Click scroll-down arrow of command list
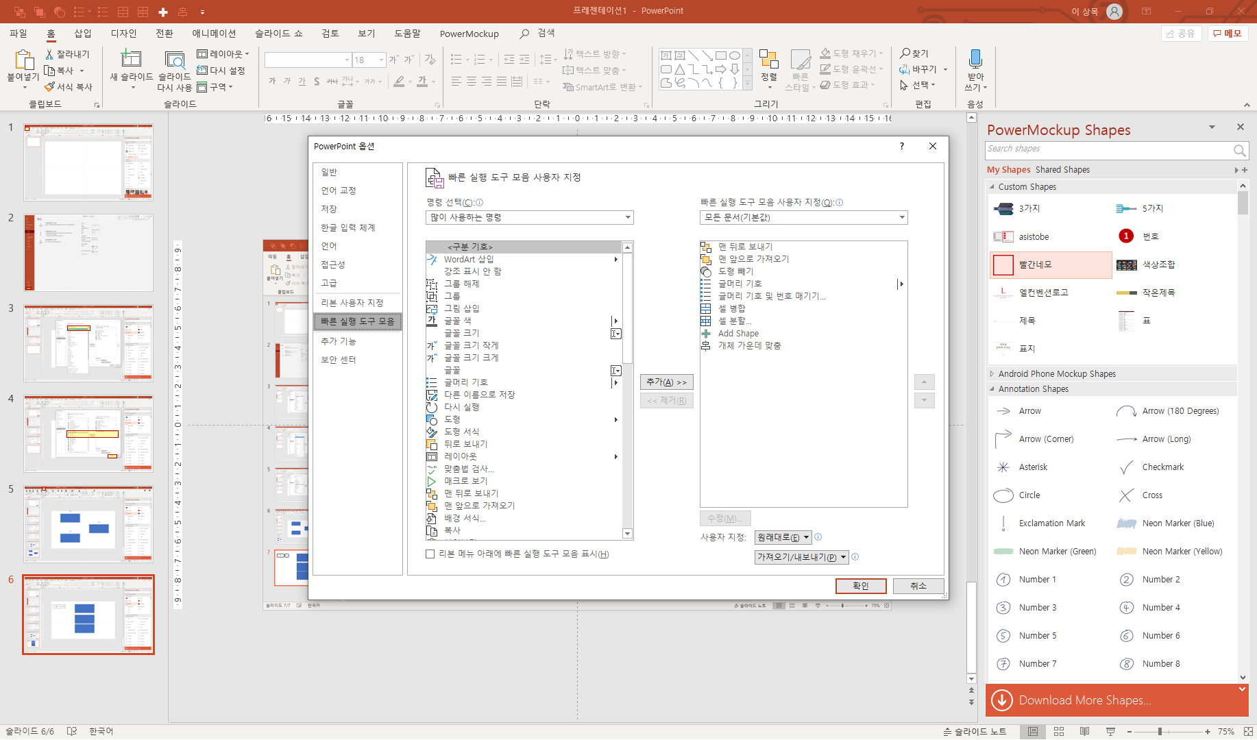 627,534
